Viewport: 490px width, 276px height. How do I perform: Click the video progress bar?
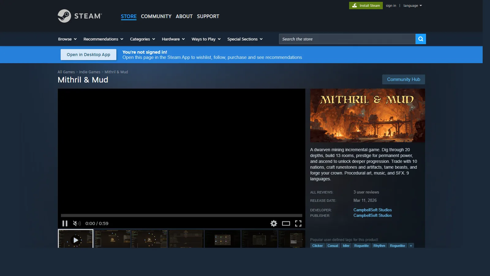tap(181, 216)
